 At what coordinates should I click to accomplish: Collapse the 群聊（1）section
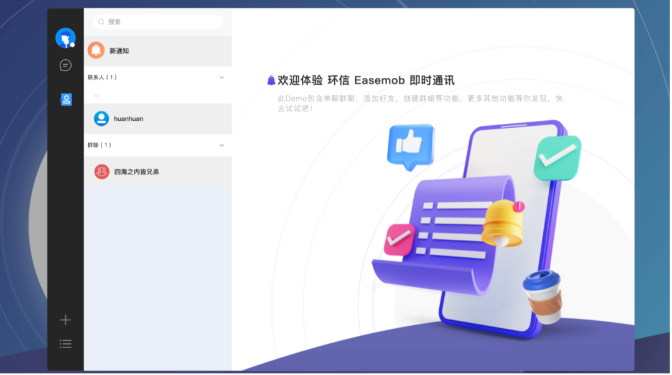click(222, 145)
